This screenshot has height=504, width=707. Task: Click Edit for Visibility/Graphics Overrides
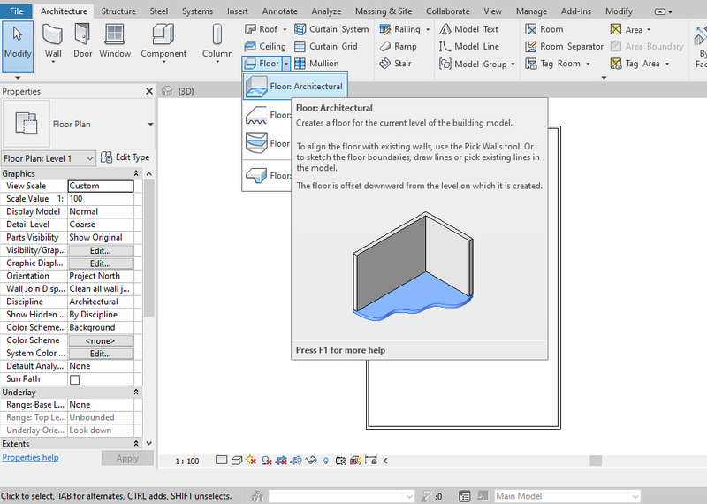(x=101, y=251)
